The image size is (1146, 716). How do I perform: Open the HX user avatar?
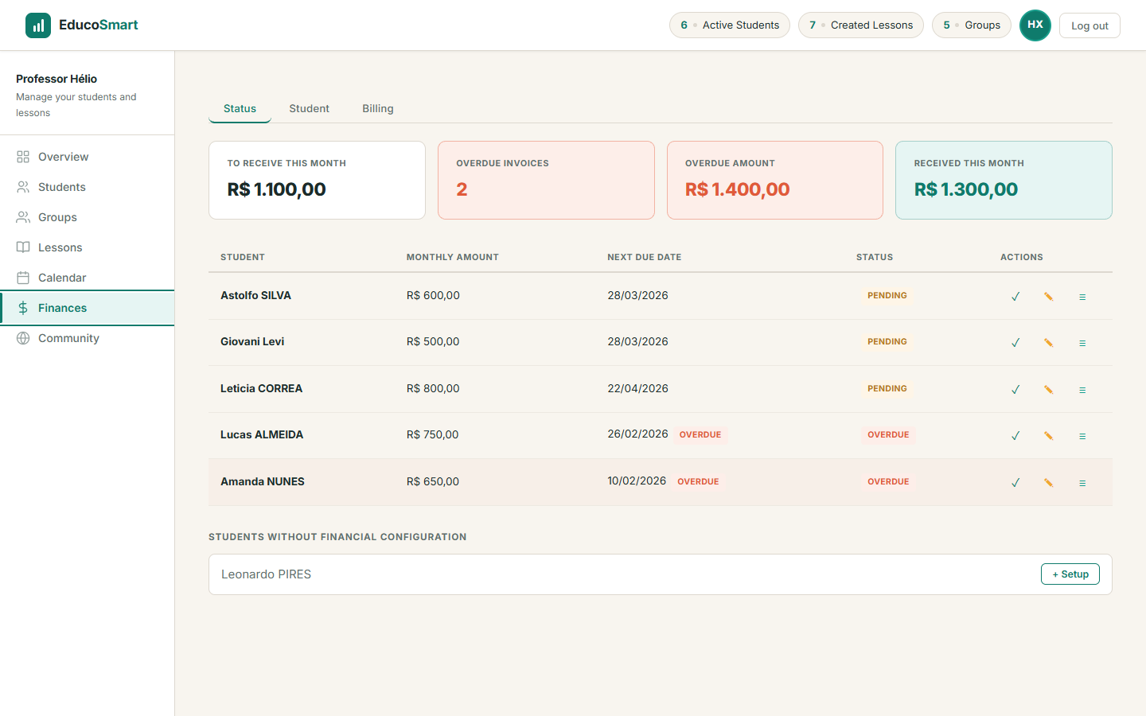pyautogui.click(x=1035, y=25)
